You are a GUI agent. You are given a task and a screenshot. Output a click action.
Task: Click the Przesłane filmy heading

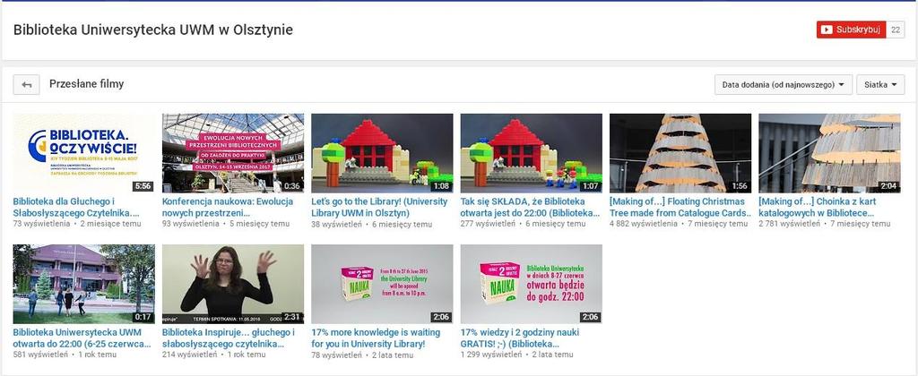87,84
